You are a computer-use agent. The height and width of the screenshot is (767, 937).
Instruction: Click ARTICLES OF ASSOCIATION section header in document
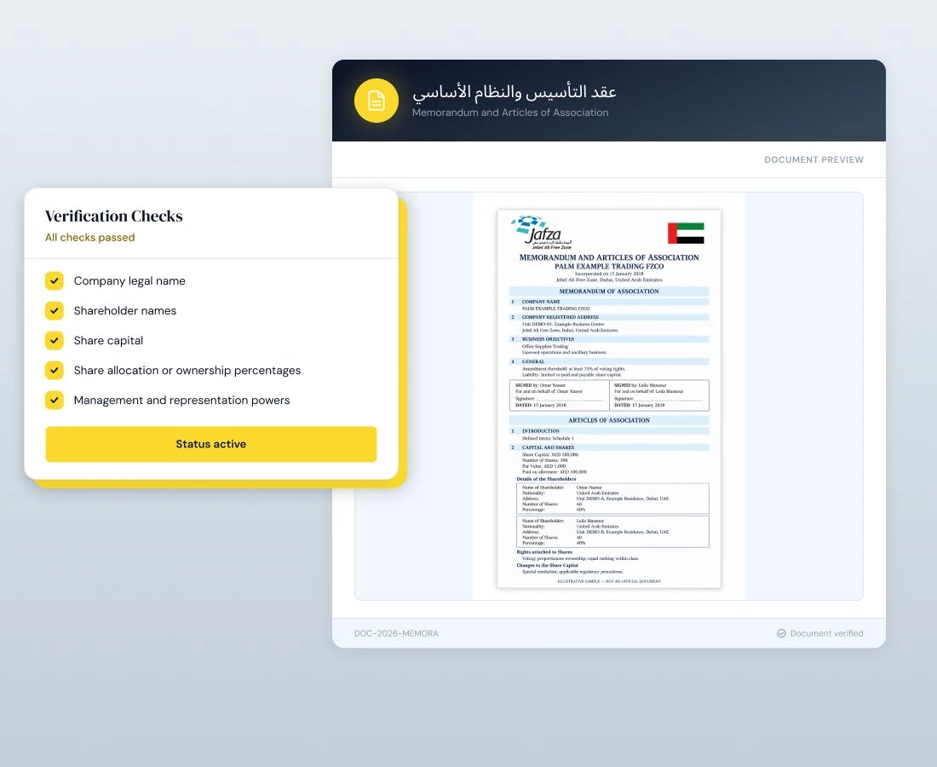click(x=609, y=420)
